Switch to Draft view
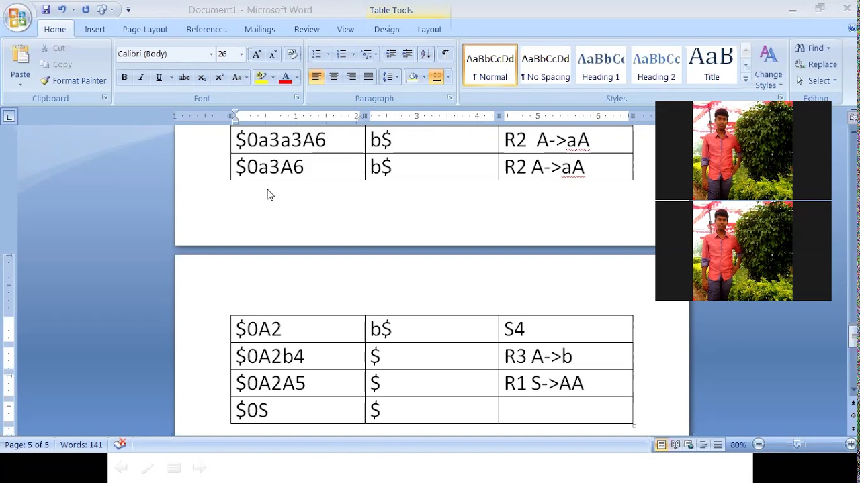Image resolution: width=860 pixels, height=483 pixels. pos(718,445)
